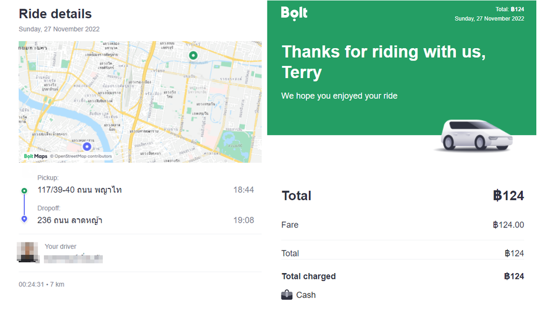Click the pickup address 117/39-40

80,190
